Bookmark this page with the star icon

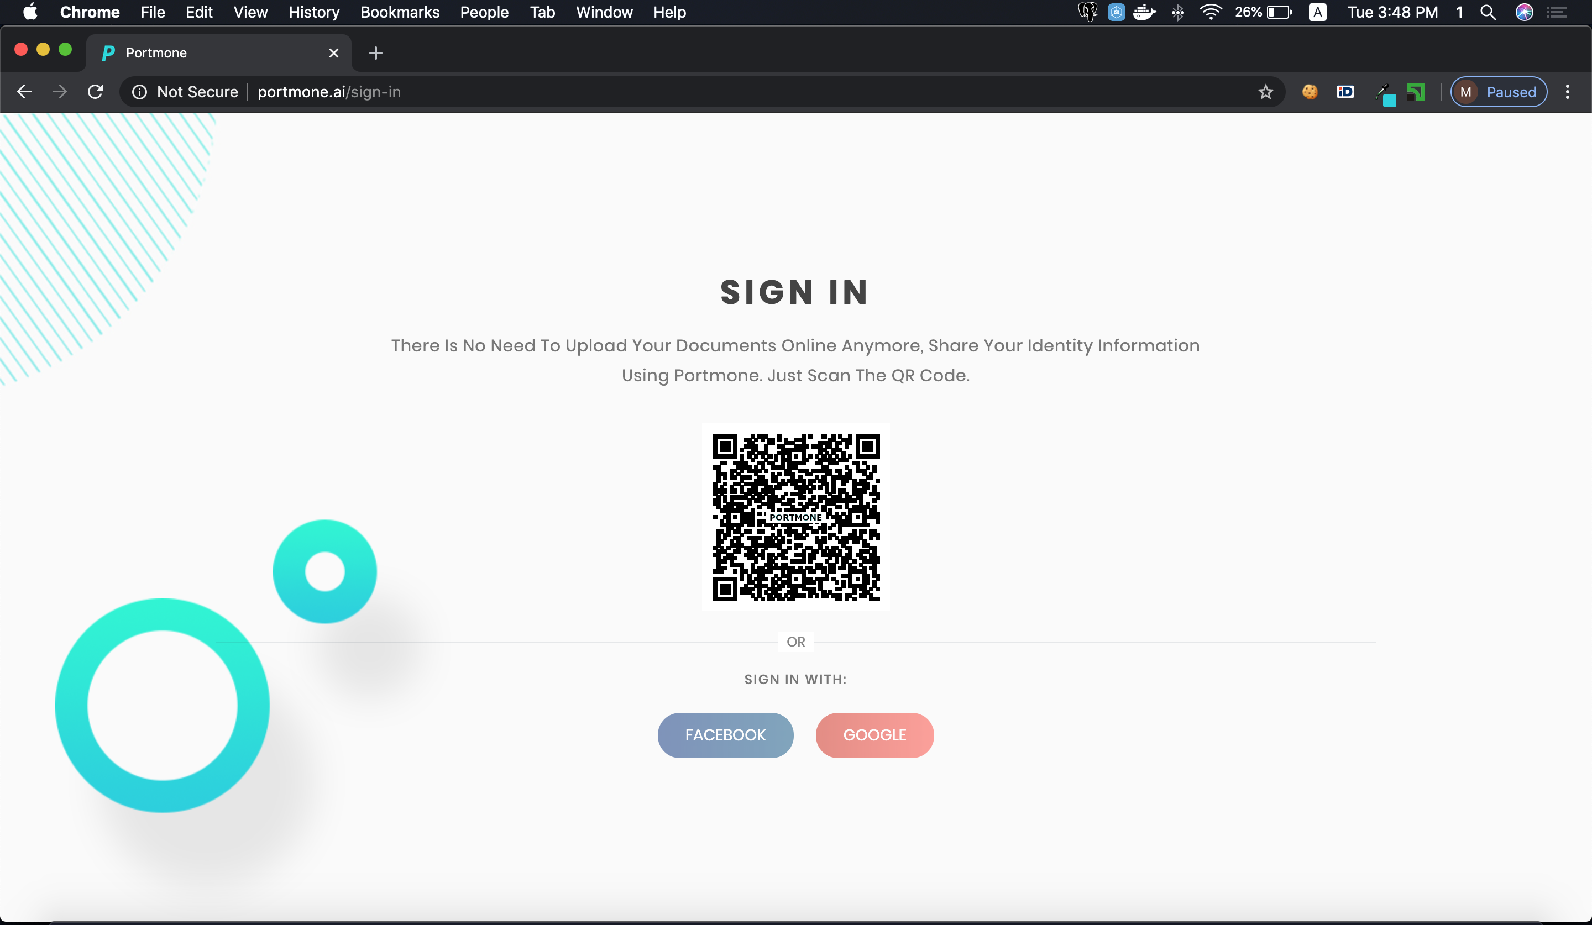1265,92
